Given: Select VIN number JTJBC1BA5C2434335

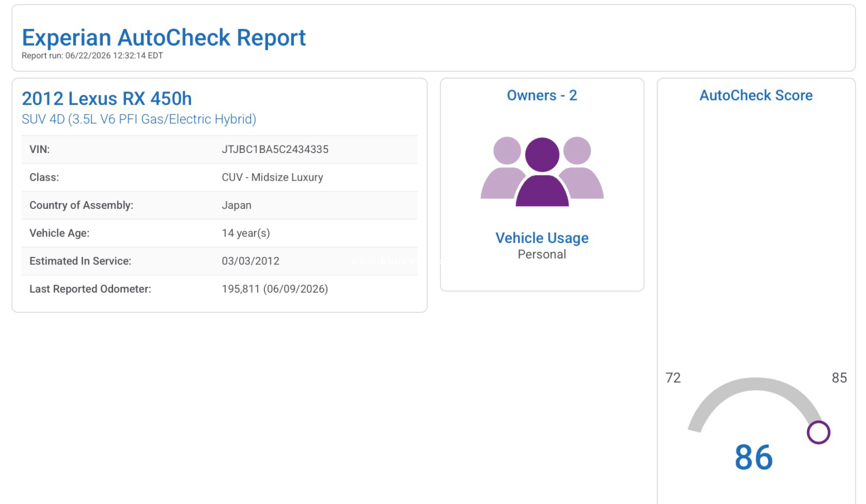Looking at the screenshot, I should point(275,150).
